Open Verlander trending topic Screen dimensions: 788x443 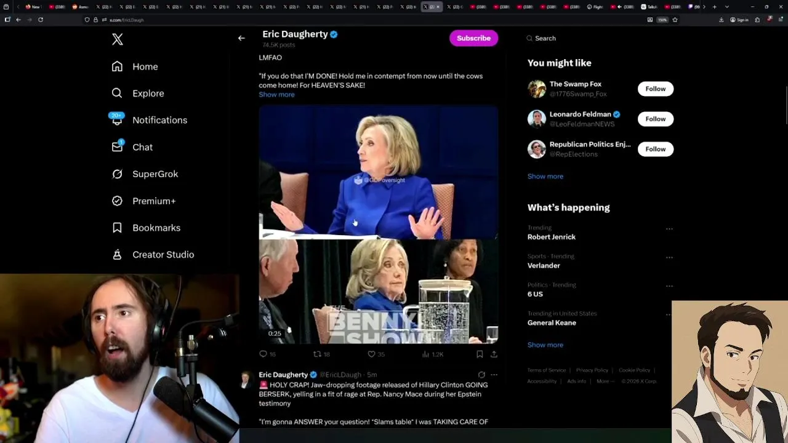coord(544,266)
